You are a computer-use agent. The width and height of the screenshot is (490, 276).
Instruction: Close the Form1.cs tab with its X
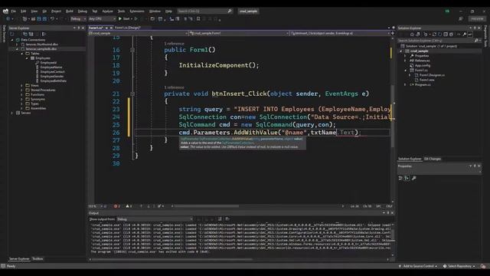tap(111, 28)
